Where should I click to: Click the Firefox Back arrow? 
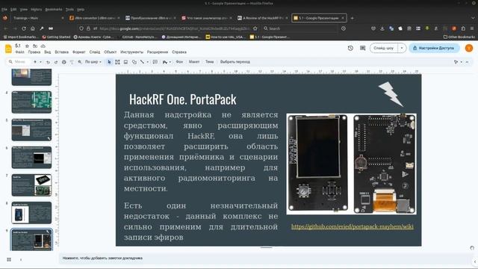pos(5,28)
